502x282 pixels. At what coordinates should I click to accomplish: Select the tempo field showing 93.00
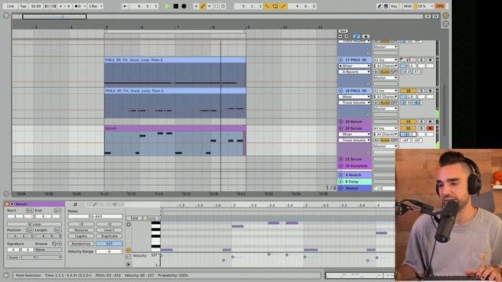[x=36, y=6]
